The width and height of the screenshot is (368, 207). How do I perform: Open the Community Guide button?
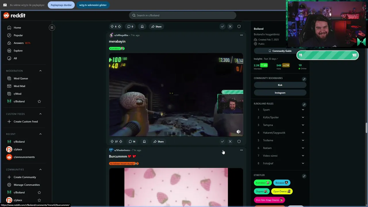point(280,51)
